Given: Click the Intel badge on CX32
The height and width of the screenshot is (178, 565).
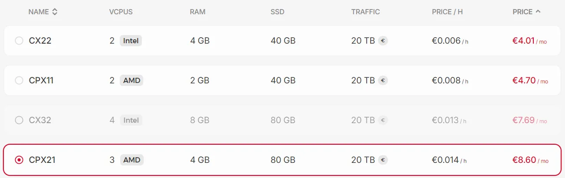Looking at the screenshot, I should point(131,120).
